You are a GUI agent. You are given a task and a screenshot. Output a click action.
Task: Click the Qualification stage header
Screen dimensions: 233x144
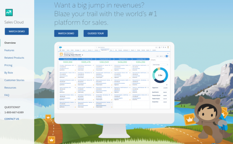click(x=68, y=59)
